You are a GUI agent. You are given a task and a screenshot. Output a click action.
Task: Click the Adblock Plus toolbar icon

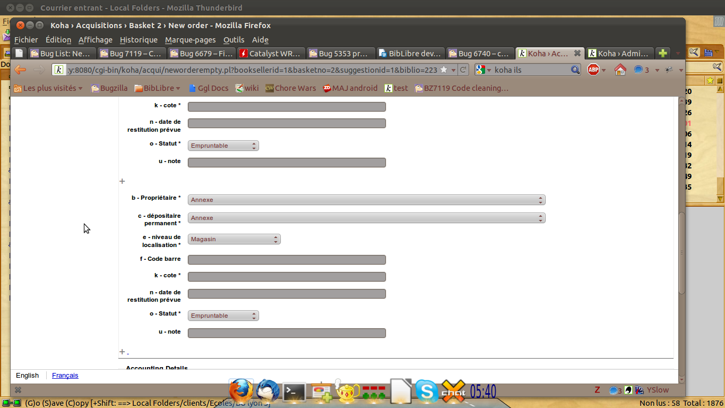click(593, 70)
